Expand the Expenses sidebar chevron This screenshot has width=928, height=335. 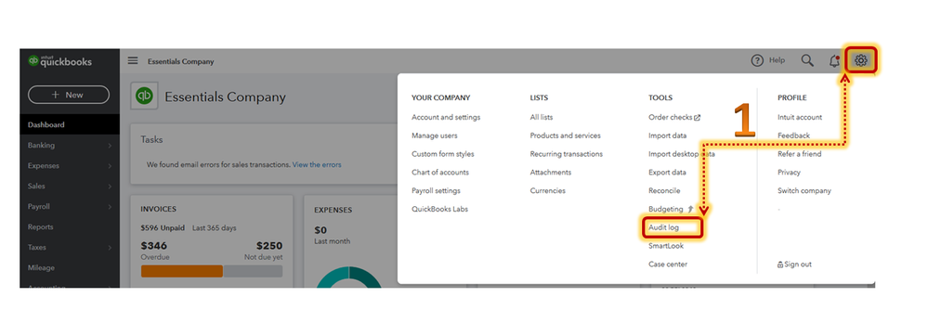coord(111,166)
